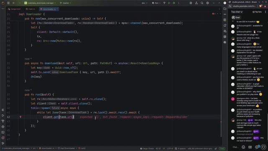
Task: Open the Run tool window play icon on left
Action: click(3, 116)
